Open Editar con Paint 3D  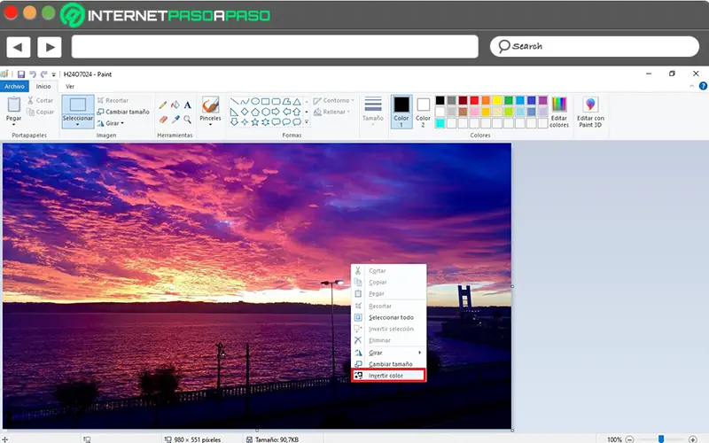pos(590,113)
